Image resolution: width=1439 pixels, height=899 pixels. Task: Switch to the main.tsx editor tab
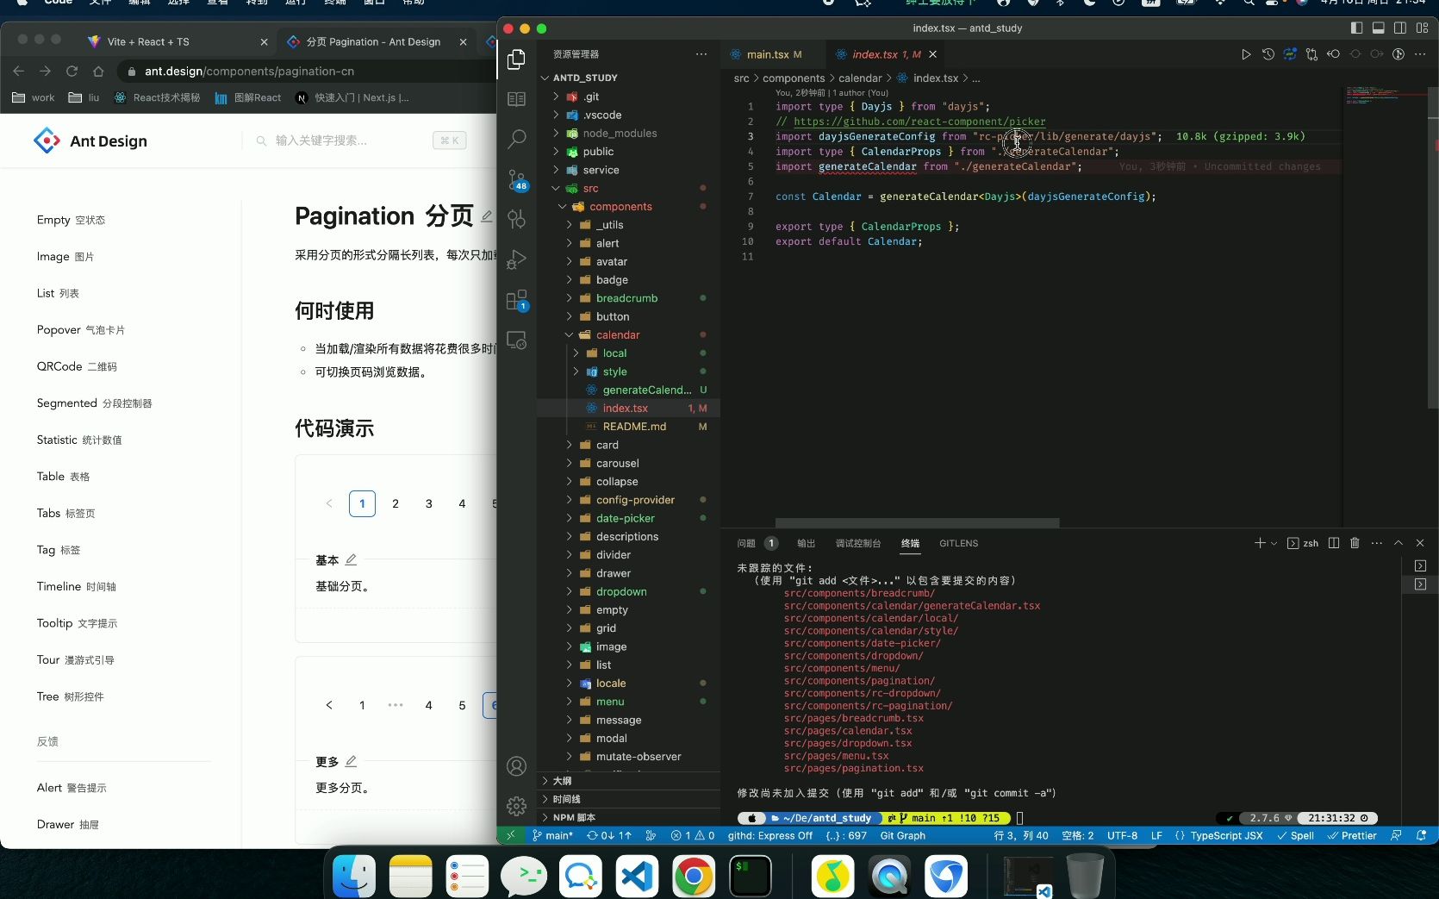[x=773, y=54]
